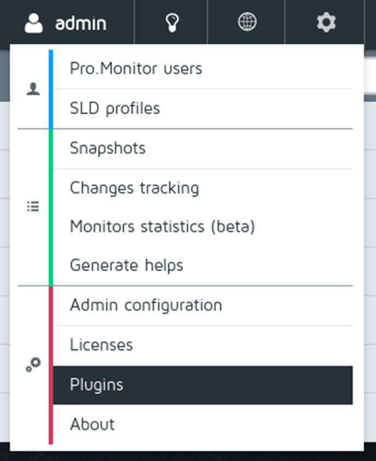Open Pro.Monitor users

coord(136,69)
